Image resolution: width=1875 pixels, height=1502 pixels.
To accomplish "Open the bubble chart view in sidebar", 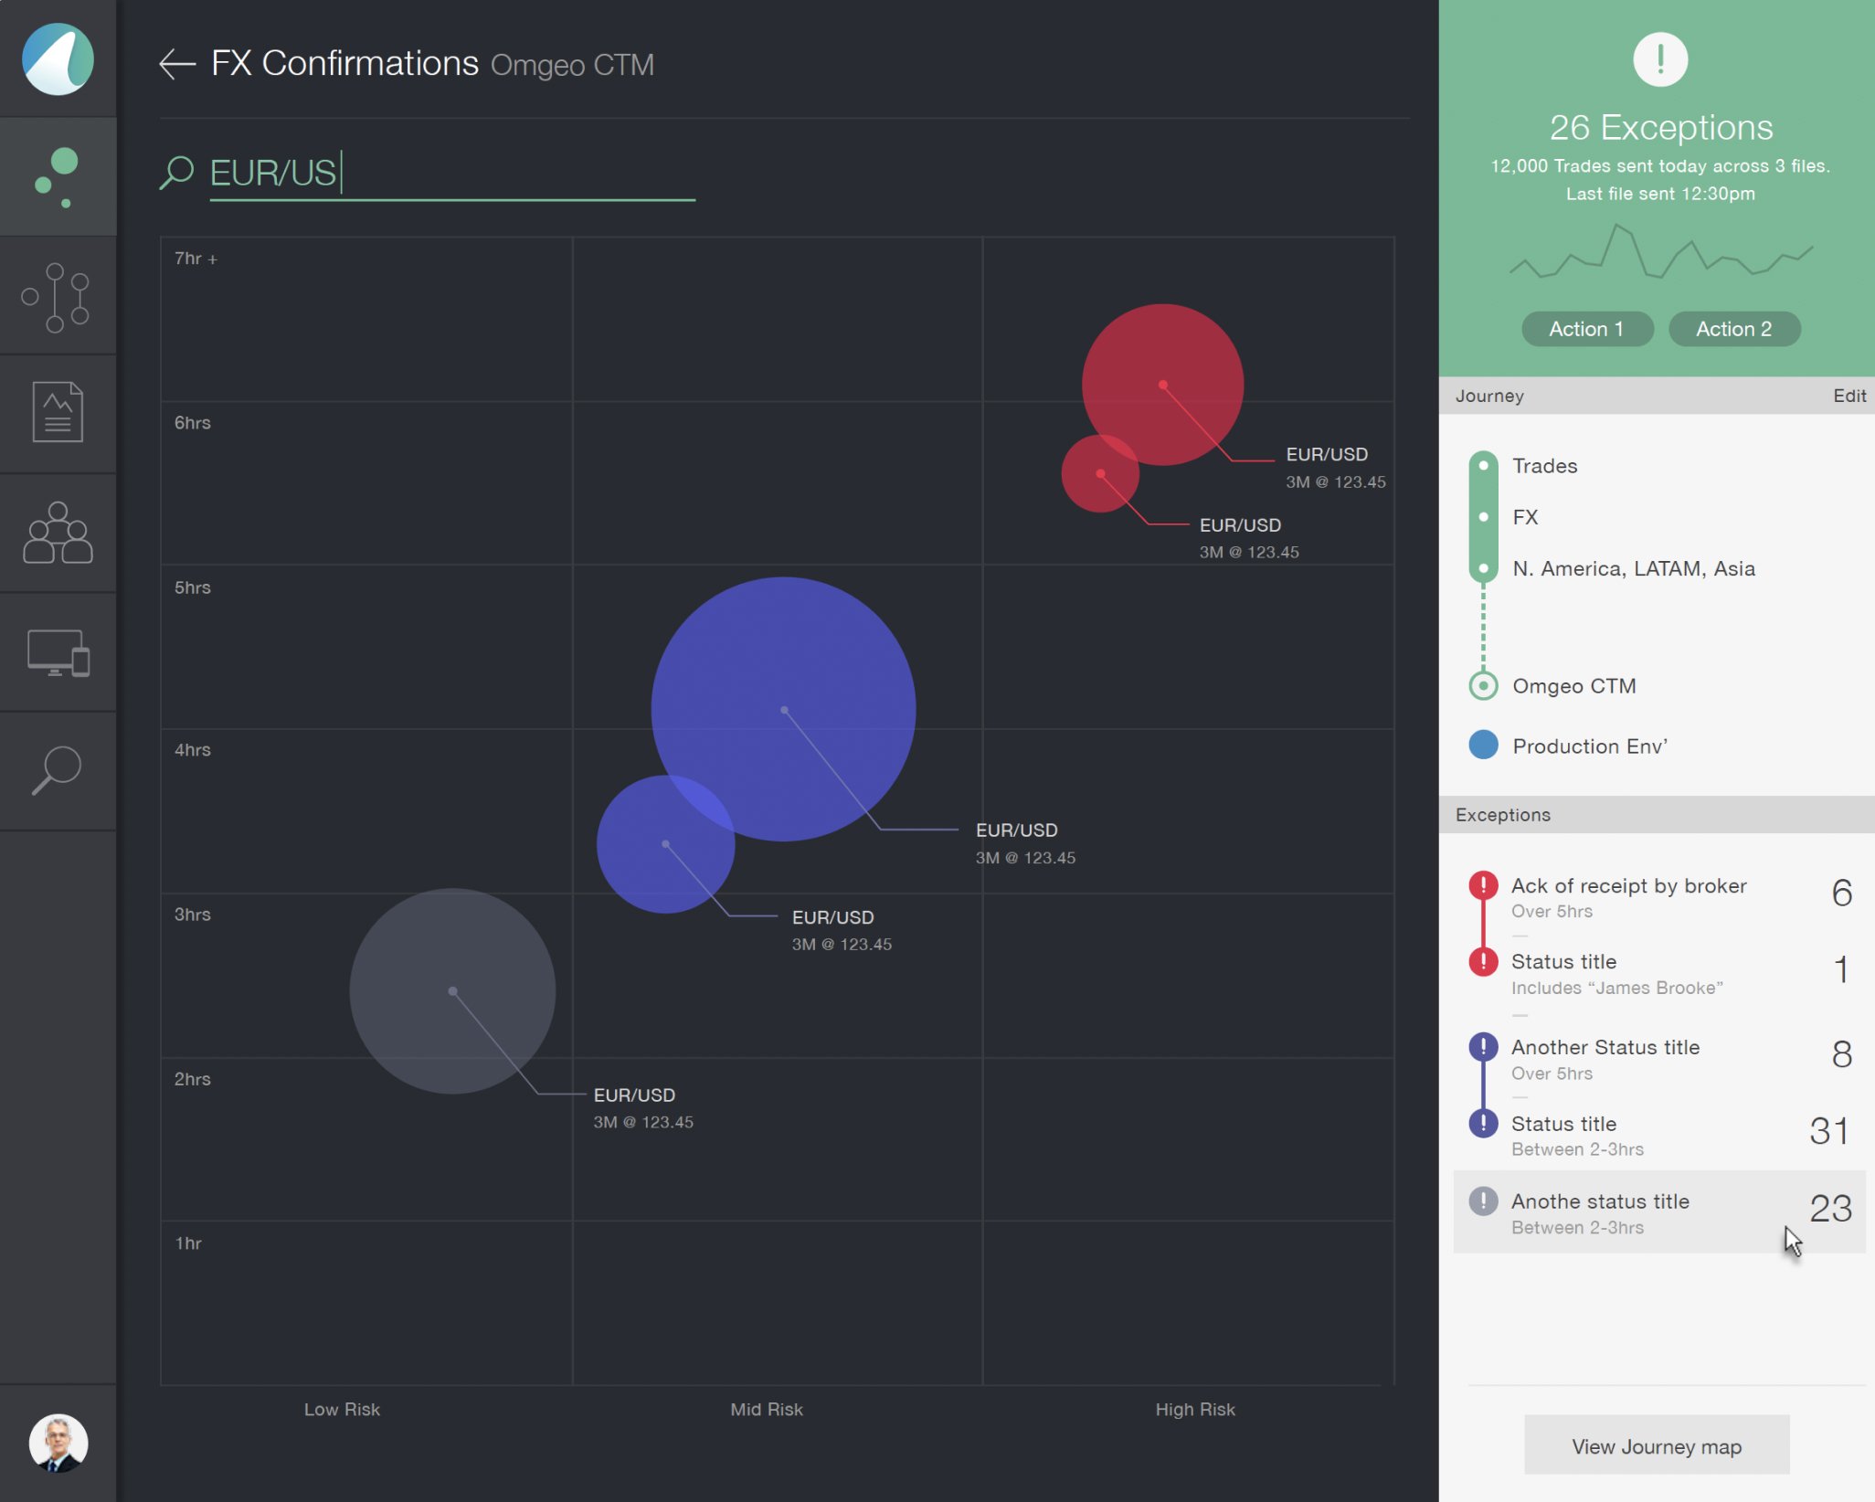I will tap(58, 176).
